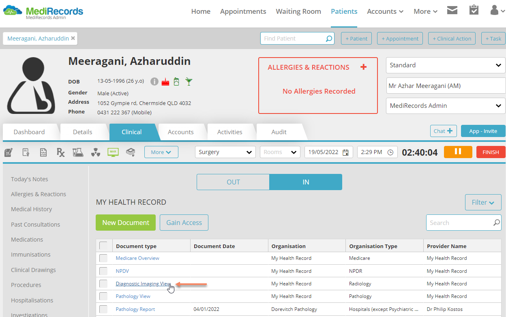Tick the Medicare Overview row checkbox
This screenshot has height=317, width=506.
pyautogui.click(x=104, y=258)
